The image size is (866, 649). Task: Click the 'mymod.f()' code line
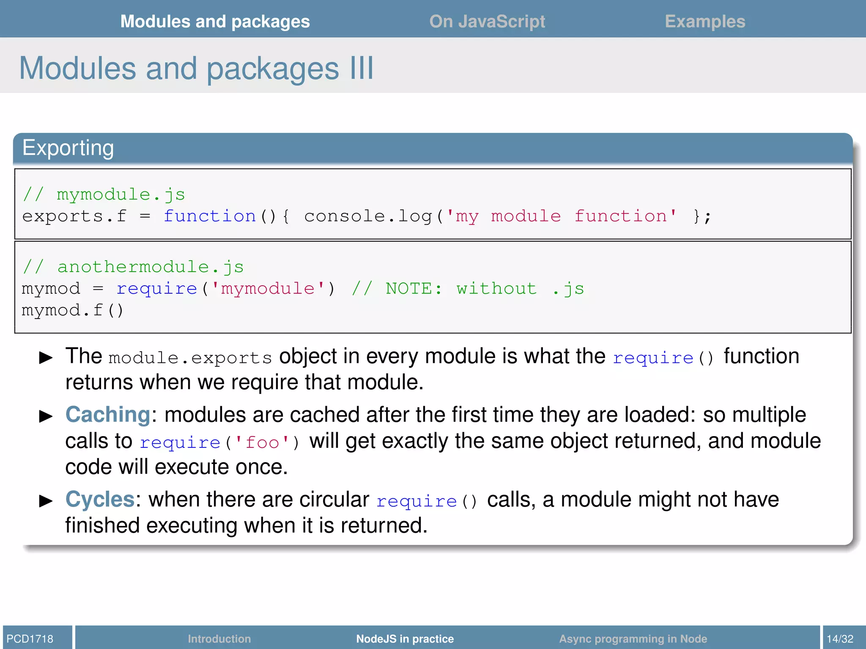(72, 310)
